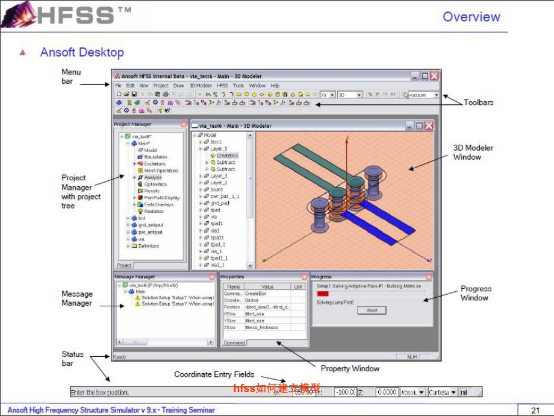Click the ZSize value $trace_thickness cell
554x416 pixels.
coord(267,327)
